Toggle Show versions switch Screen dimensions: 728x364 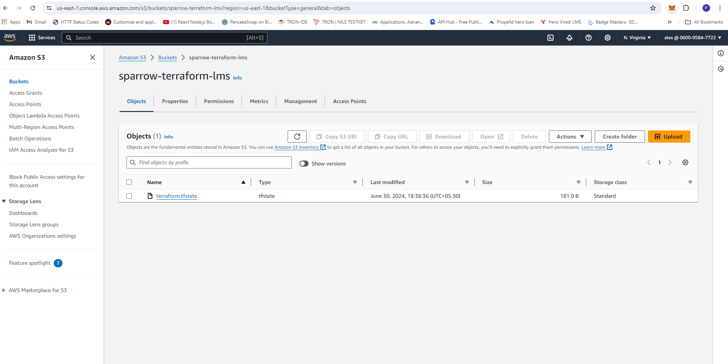click(304, 164)
